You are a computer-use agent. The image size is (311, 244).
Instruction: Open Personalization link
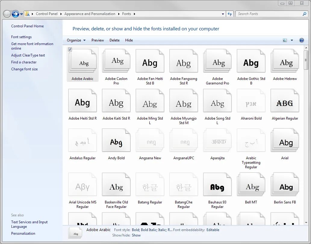(x=23, y=233)
